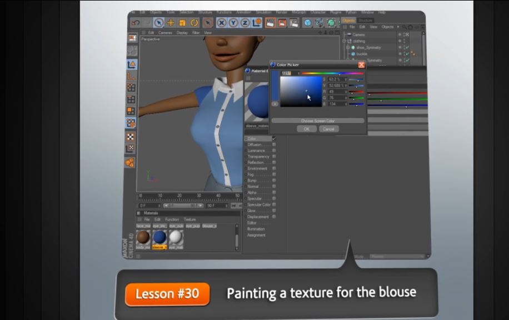The width and height of the screenshot is (509, 320).
Task: Click the Render View clapperboard icon
Action: click(270, 23)
